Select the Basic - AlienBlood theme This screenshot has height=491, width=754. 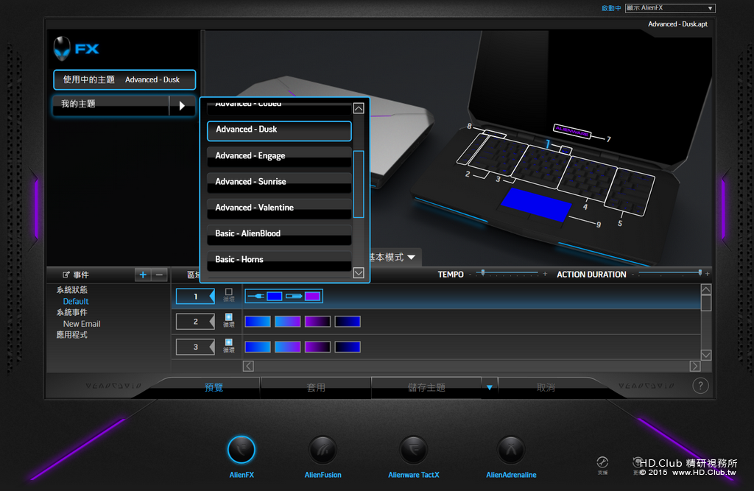pos(279,234)
